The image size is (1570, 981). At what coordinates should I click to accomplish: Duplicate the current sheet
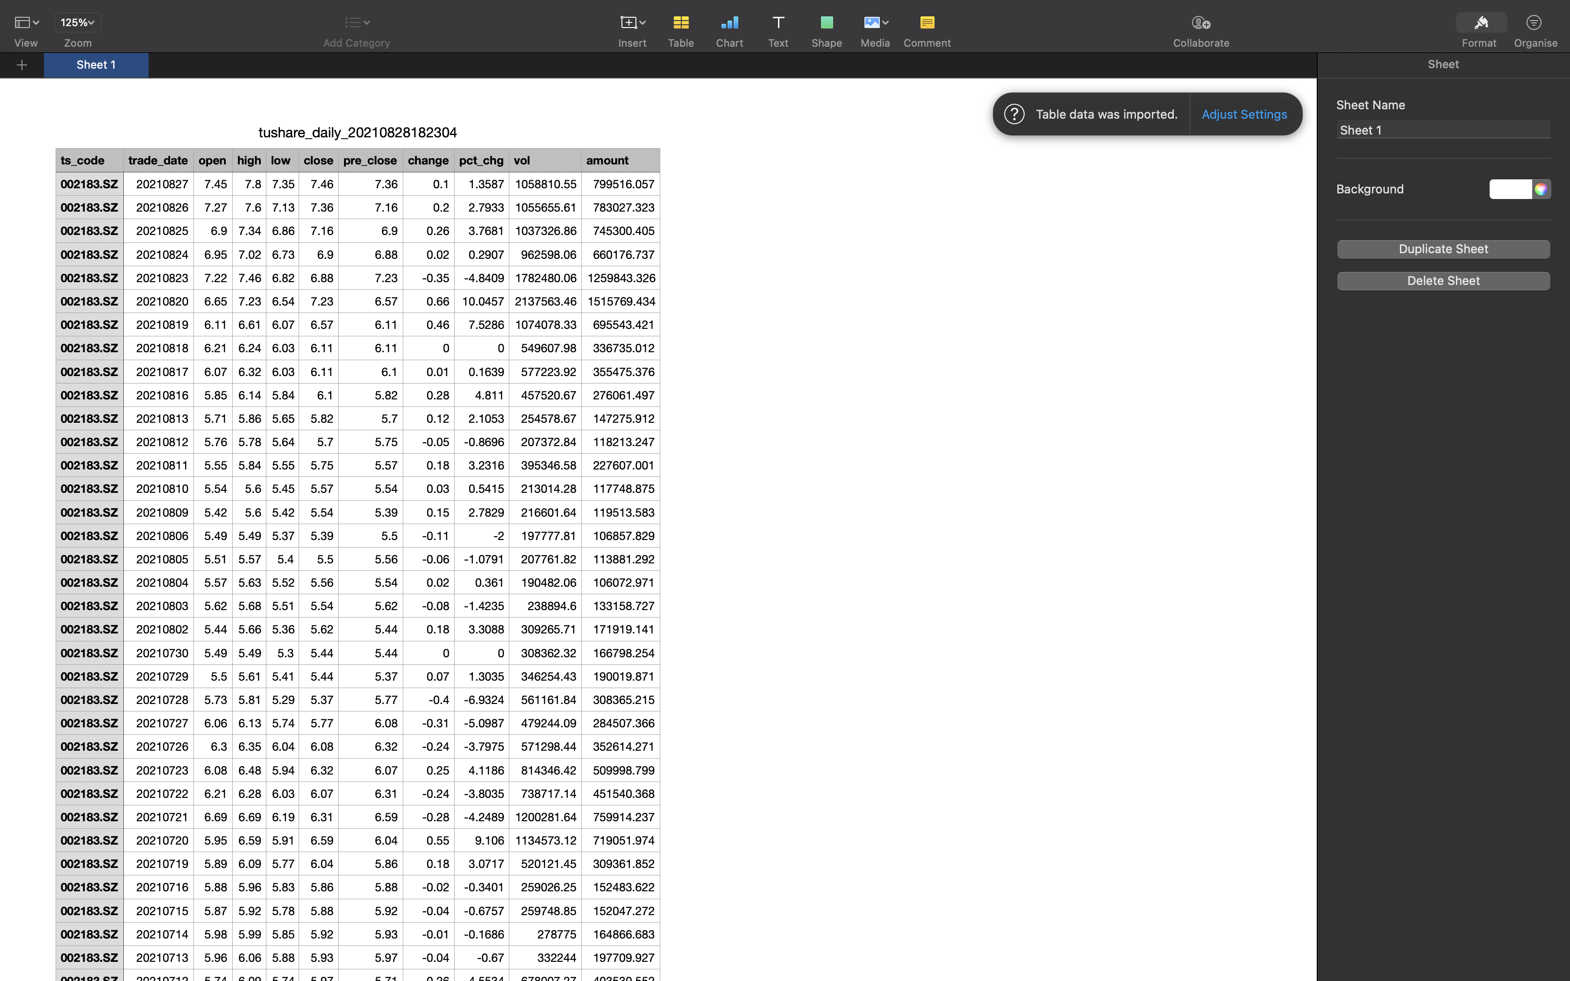[x=1443, y=249]
